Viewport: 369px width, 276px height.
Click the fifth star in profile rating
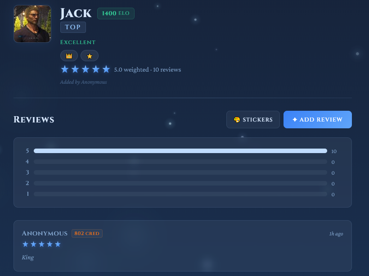[x=106, y=69]
